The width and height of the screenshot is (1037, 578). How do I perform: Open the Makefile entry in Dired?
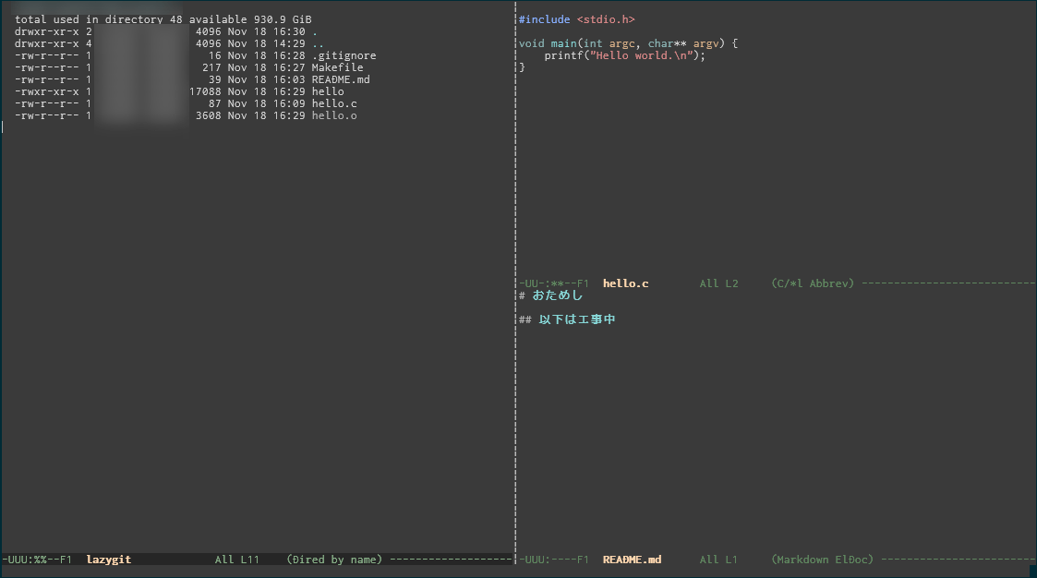337,67
